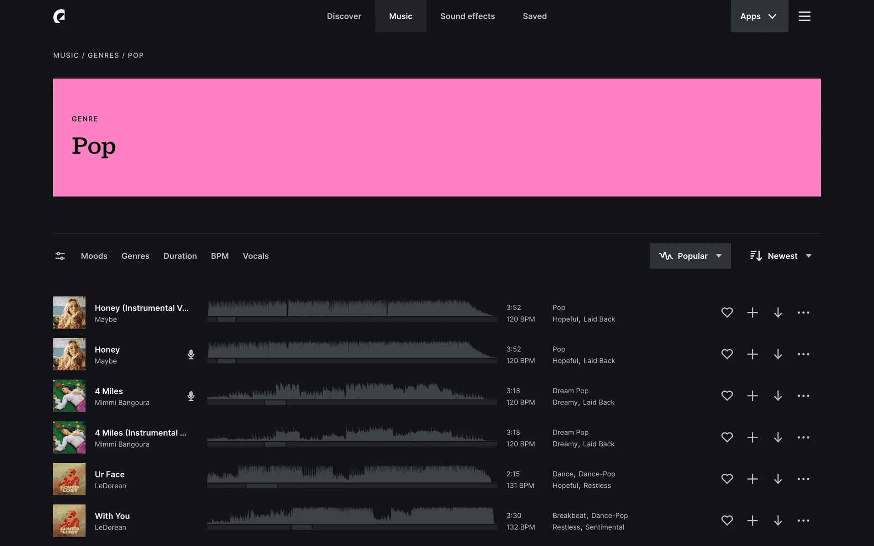
Task: Open the filter sliders icon
Action: (x=60, y=256)
